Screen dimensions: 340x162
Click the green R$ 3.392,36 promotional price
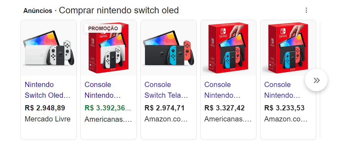(x=107, y=108)
